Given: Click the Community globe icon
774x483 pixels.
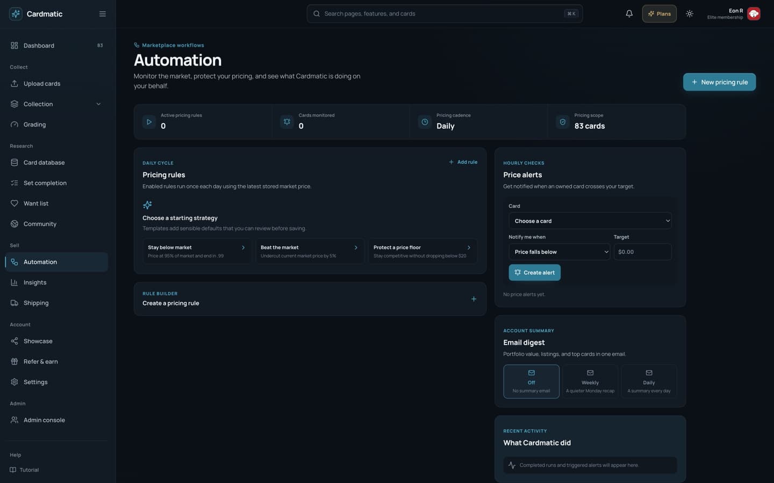Looking at the screenshot, I should (15, 224).
